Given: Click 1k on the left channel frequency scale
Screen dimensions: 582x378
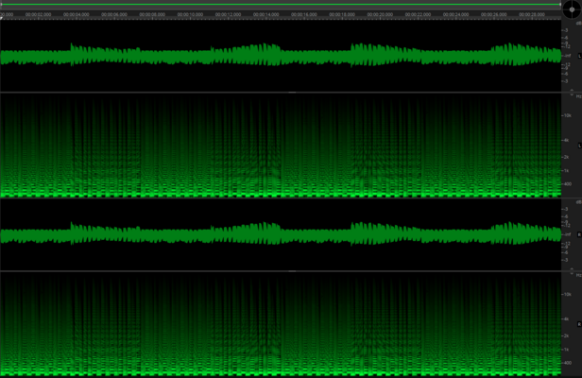Looking at the screenshot, I should tap(567, 171).
